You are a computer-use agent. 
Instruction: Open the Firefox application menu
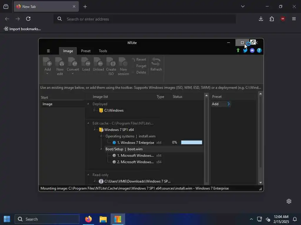pyautogui.click(x=294, y=19)
